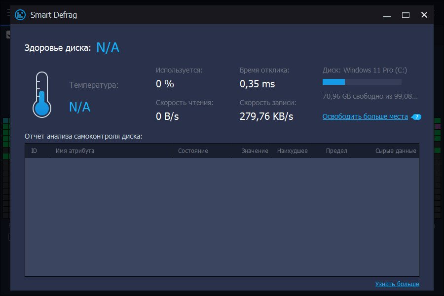Click the 'Здоровье диска:' label
The height and width of the screenshot is (296, 444).
point(58,48)
